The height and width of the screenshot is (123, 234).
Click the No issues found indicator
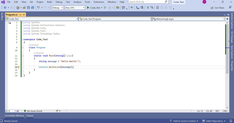[x=33, y=111]
